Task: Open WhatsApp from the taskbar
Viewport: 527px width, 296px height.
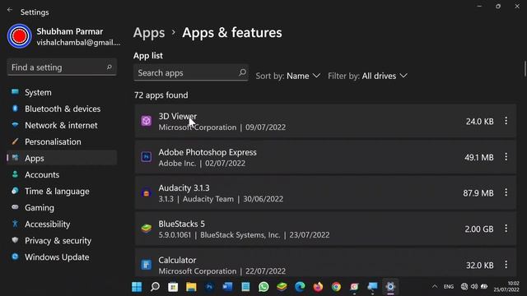Action: tap(263, 287)
